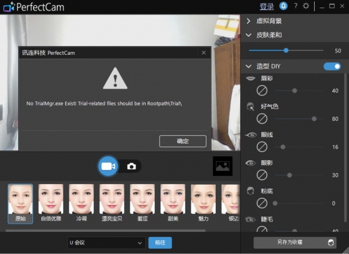Screen dimensions: 349x254
Task: Click the warning triangle icon
Action: [115, 79]
